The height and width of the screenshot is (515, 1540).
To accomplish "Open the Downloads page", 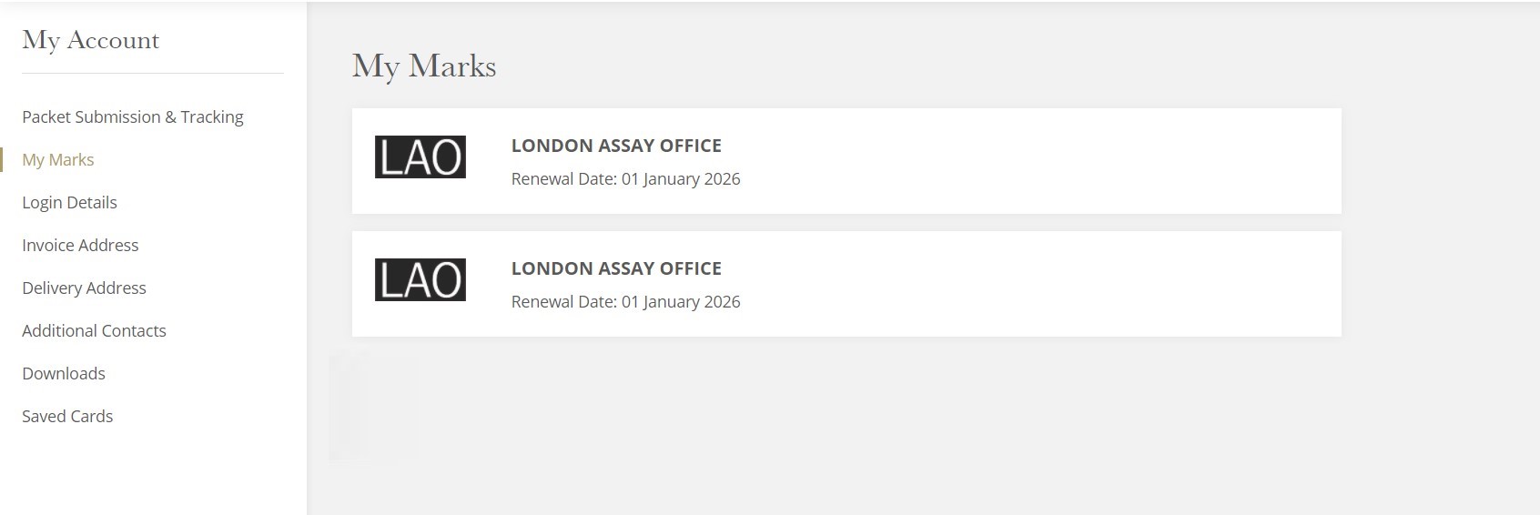I will click(x=64, y=373).
